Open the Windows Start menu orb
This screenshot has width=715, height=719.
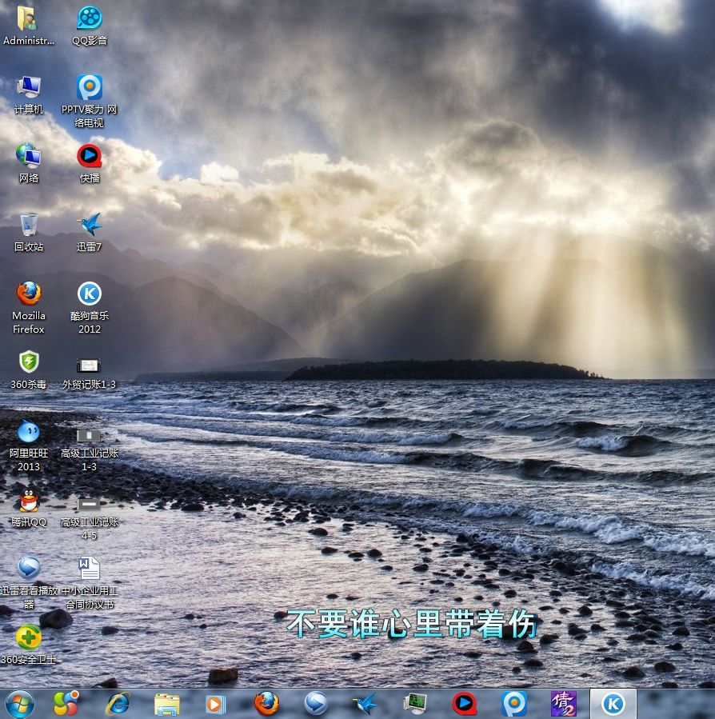point(19,704)
